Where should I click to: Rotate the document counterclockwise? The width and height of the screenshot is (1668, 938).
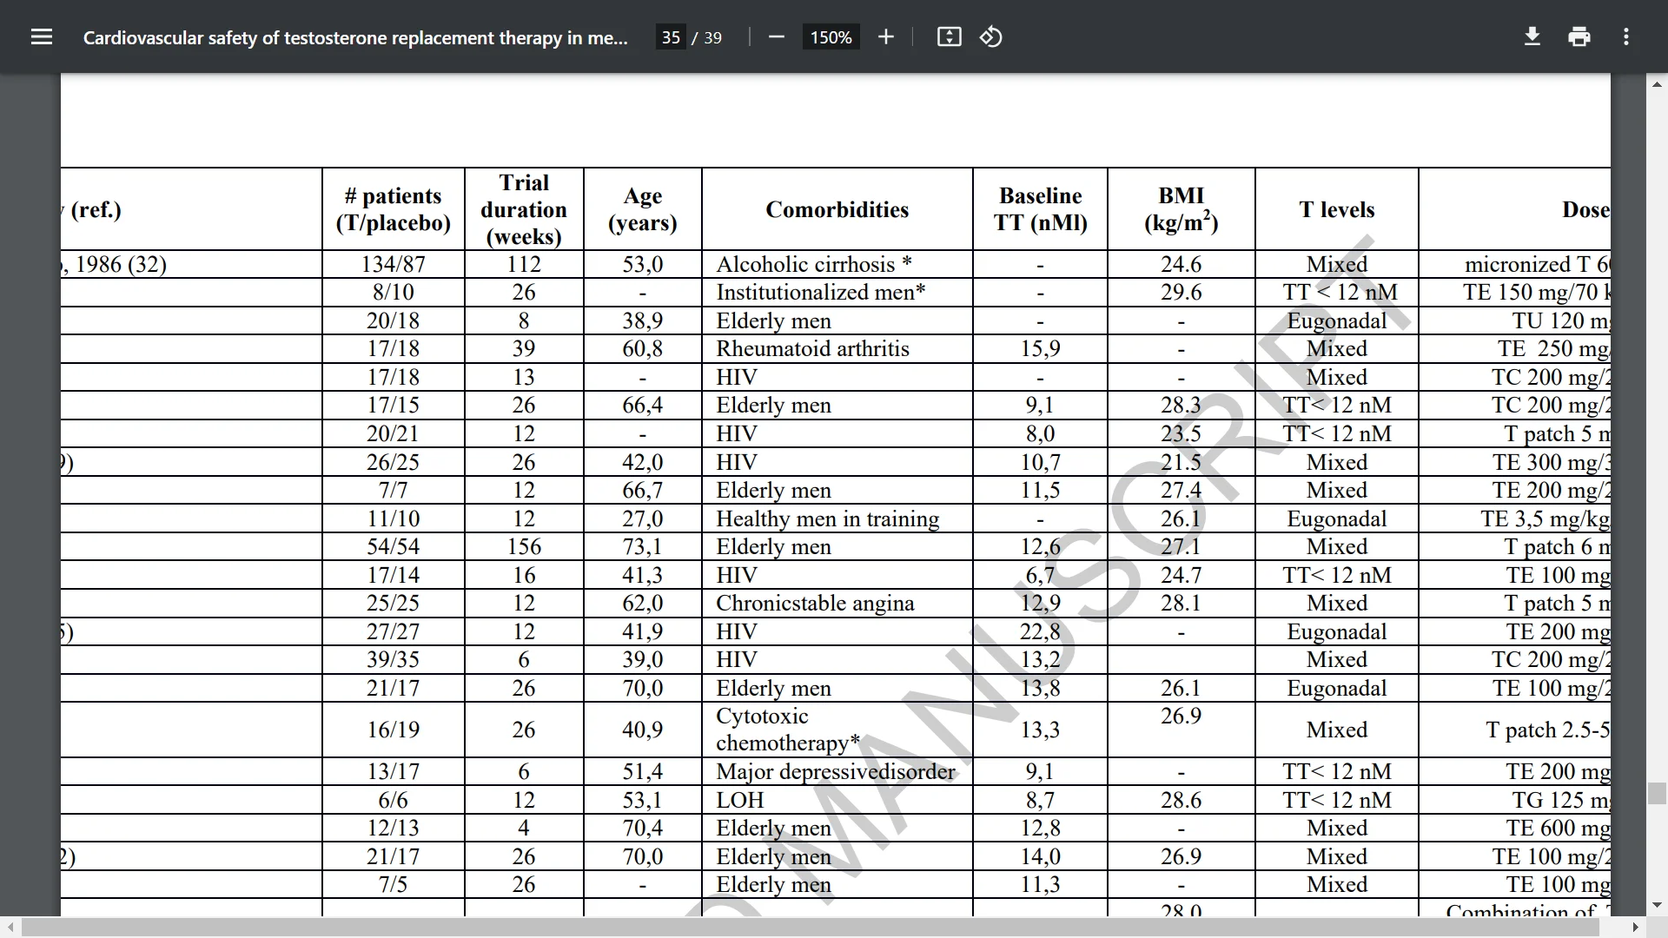coord(991,37)
